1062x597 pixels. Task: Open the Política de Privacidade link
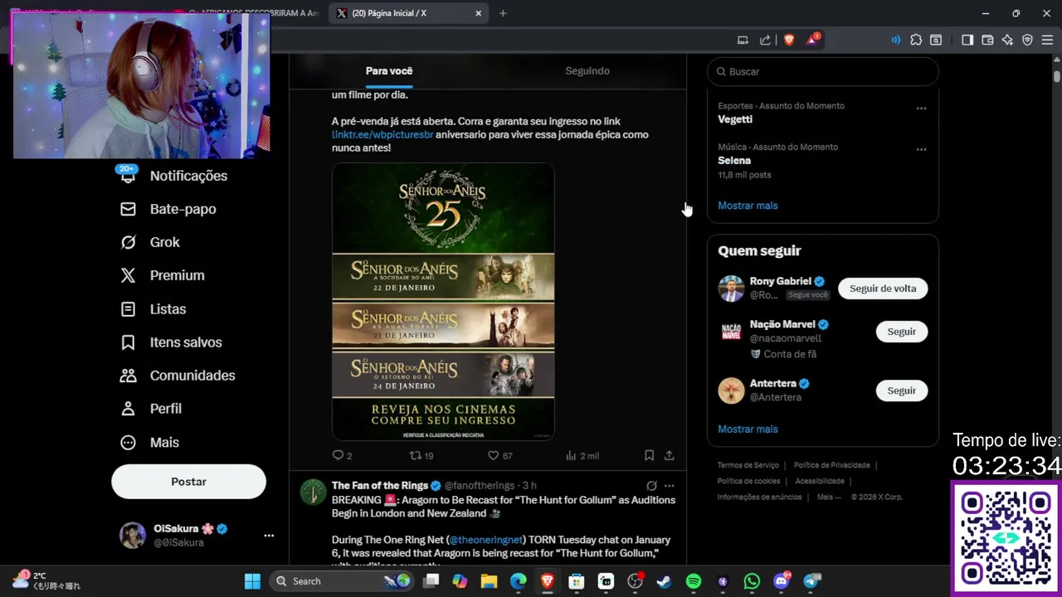832,466
